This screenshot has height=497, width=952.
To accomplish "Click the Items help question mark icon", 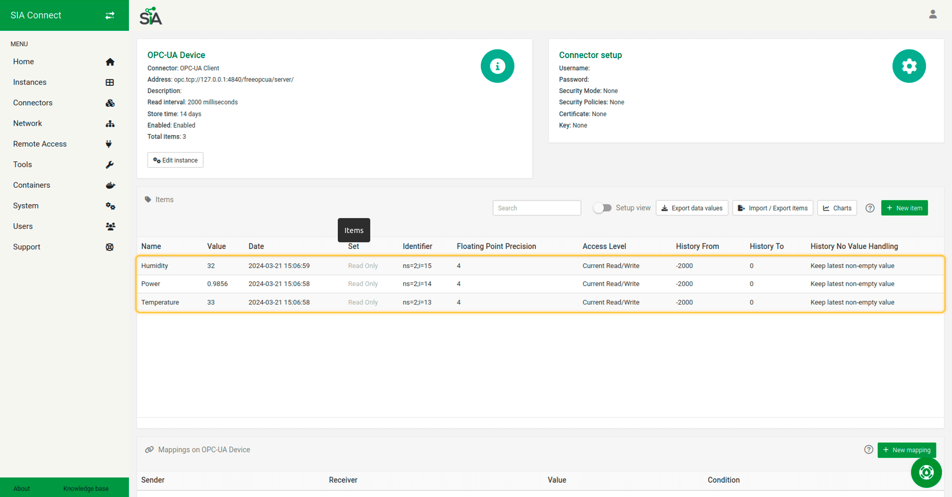I will (870, 208).
